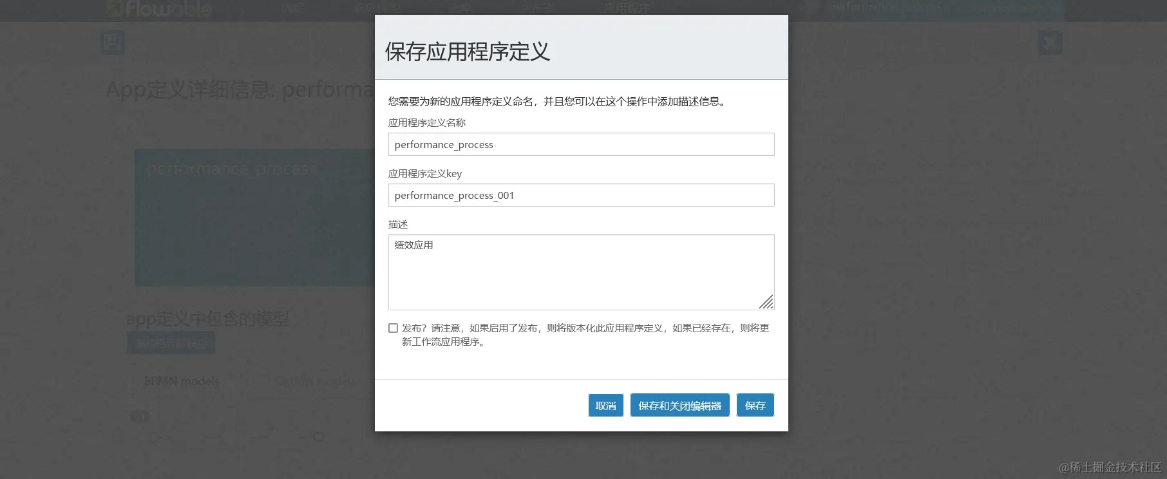1167x479 pixels.
Task: Click the 保存应用程序定义 dialog title
Action: [468, 52]
